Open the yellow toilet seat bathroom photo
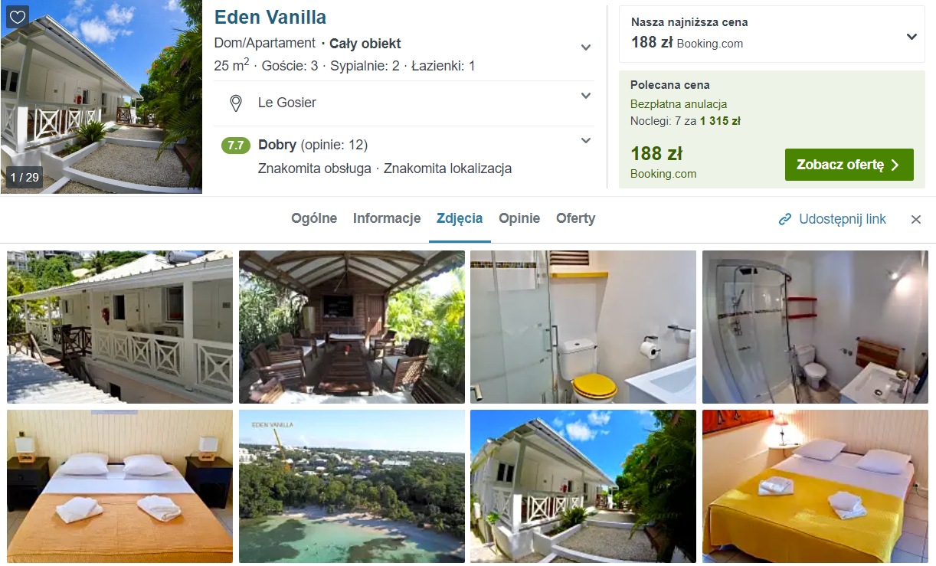 [x=583, y=327]
